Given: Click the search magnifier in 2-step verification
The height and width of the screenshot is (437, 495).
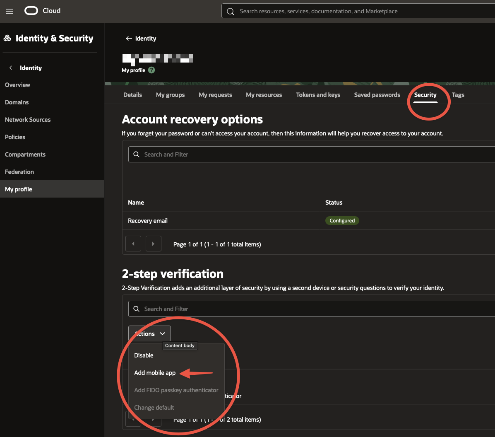Looking at the screenshot, I should pyautogui.click(x=136, y=309).
